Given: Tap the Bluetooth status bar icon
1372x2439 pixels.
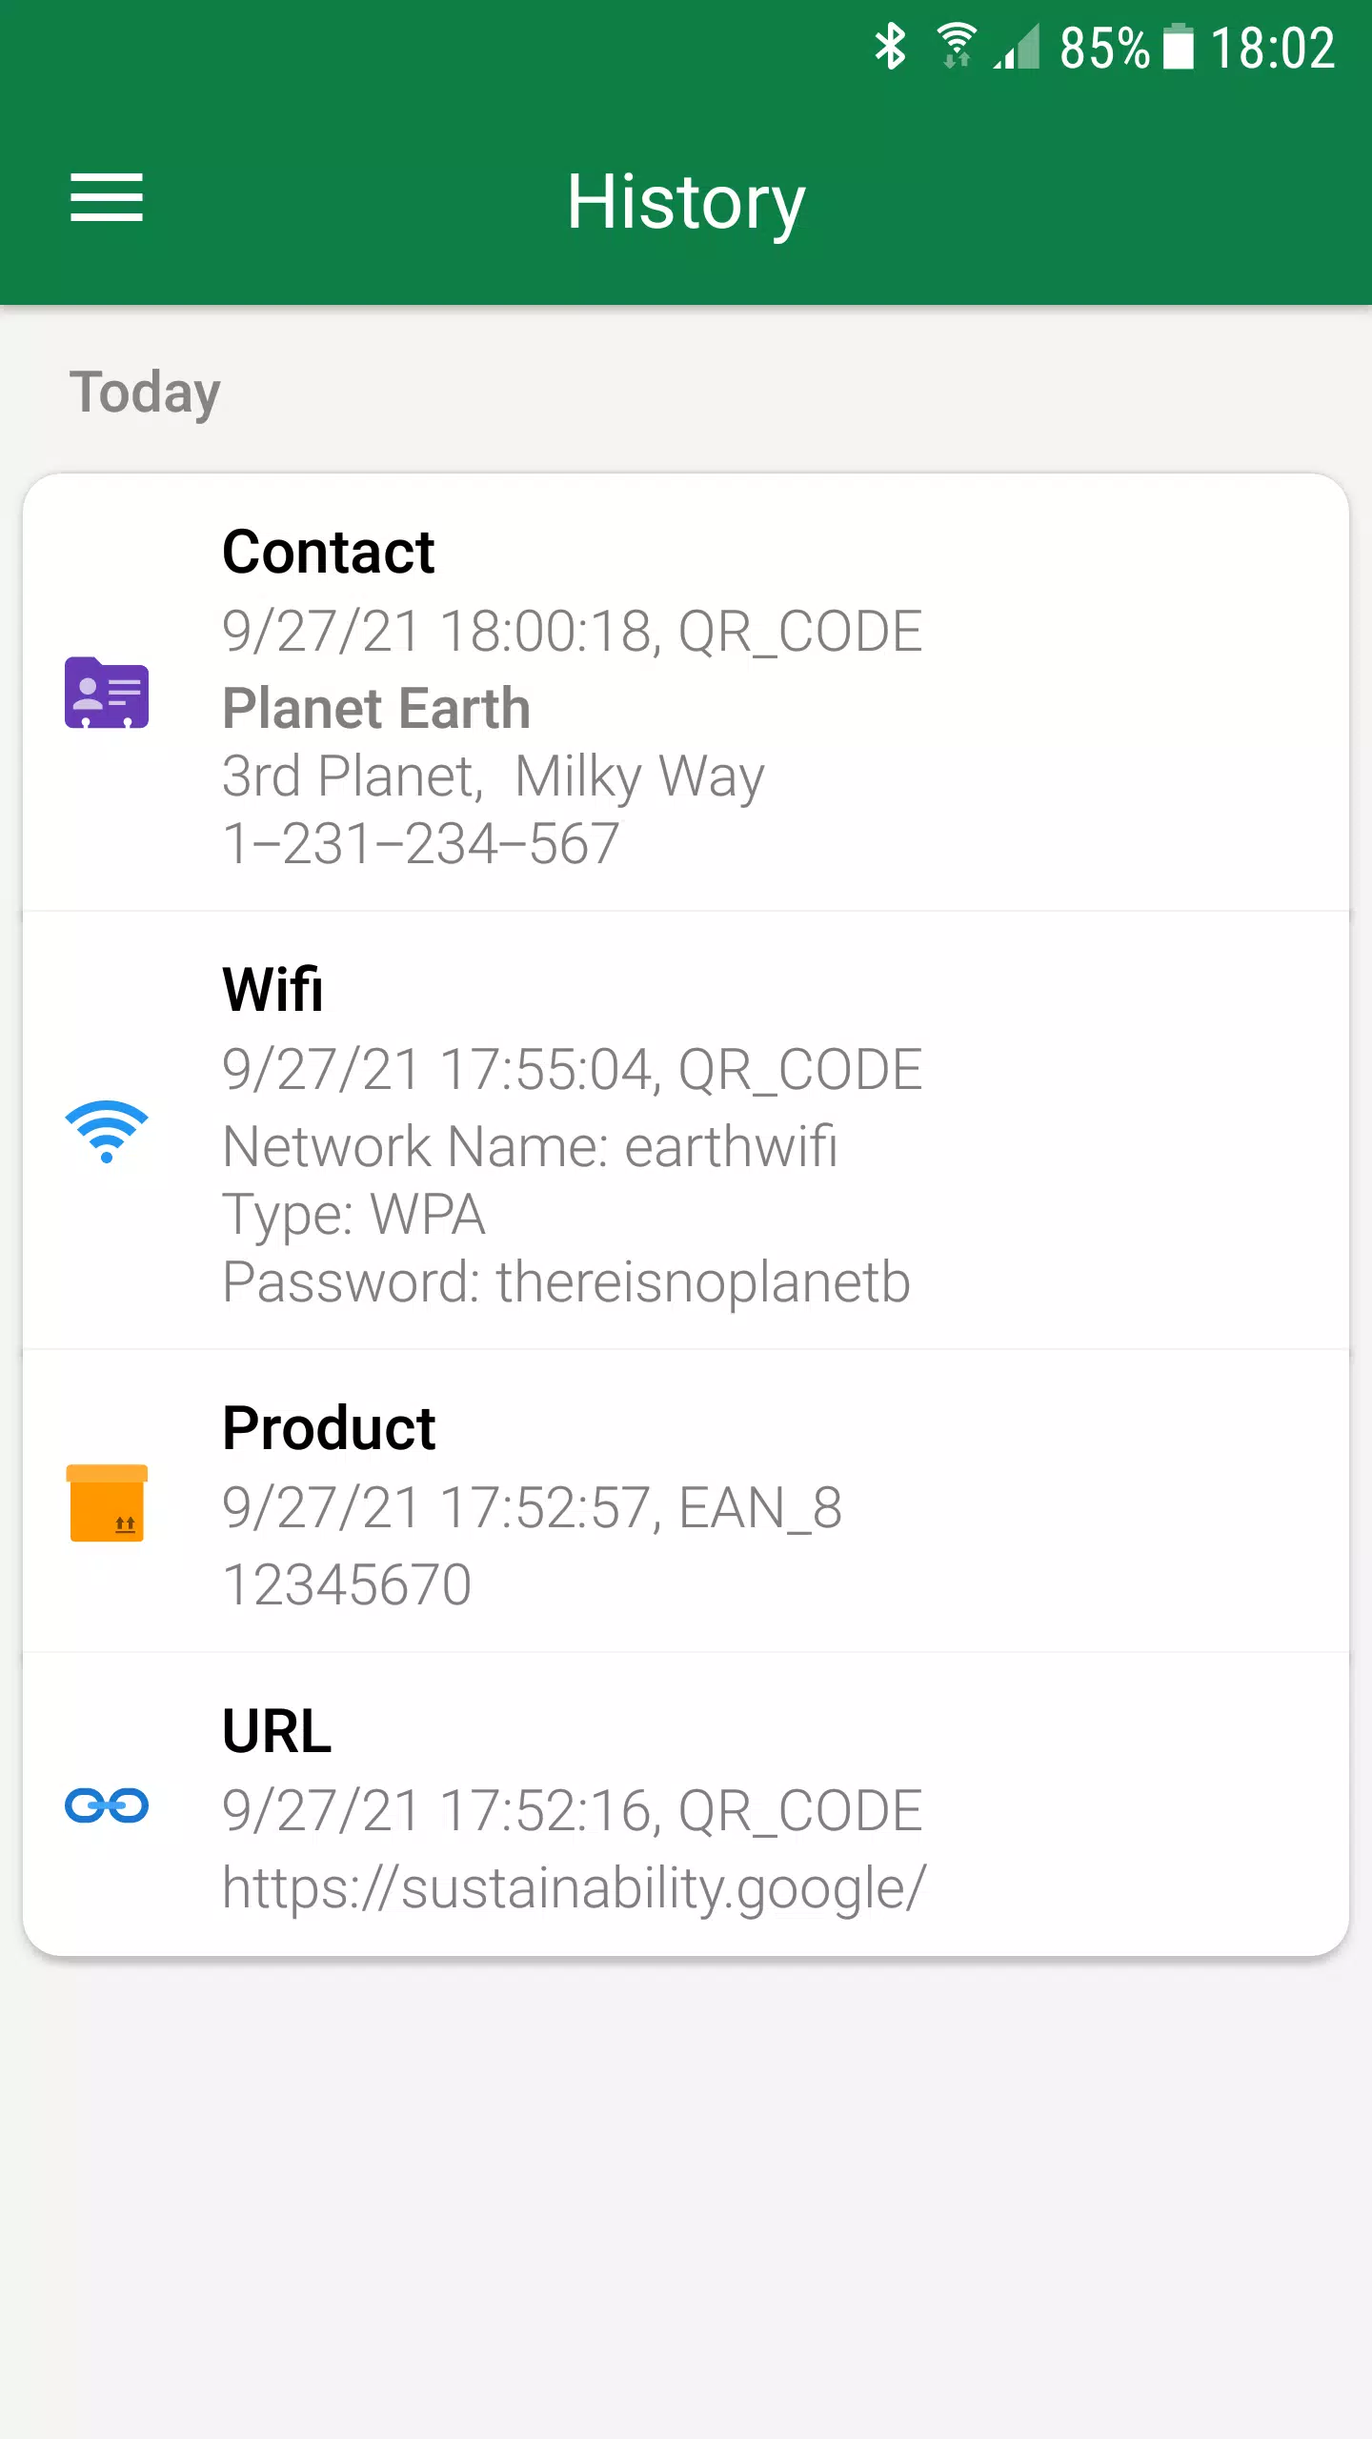Looking at the screenshot, I should coord(891,47).
